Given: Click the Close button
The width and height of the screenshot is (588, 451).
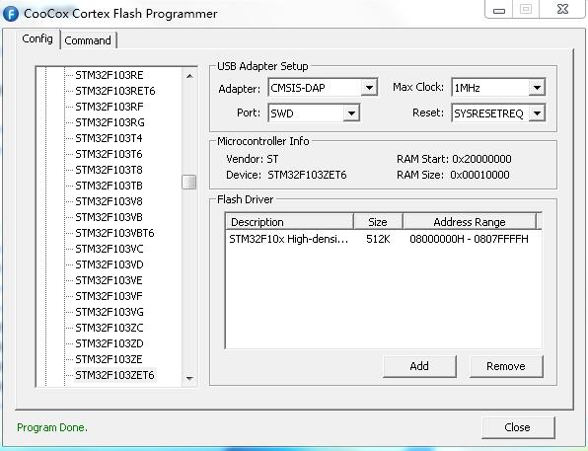Looking at the screenshot, I should coord(518,427).
